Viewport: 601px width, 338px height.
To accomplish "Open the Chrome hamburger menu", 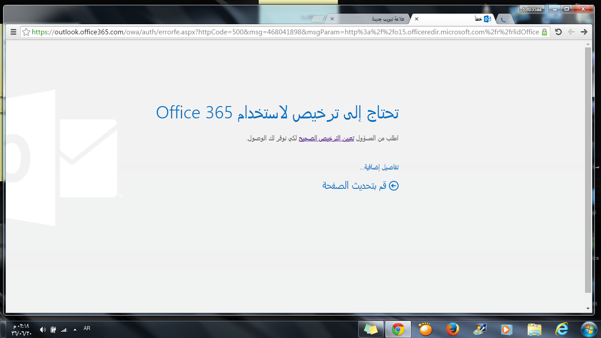I will pyautogui.click(x=13, y=32).
